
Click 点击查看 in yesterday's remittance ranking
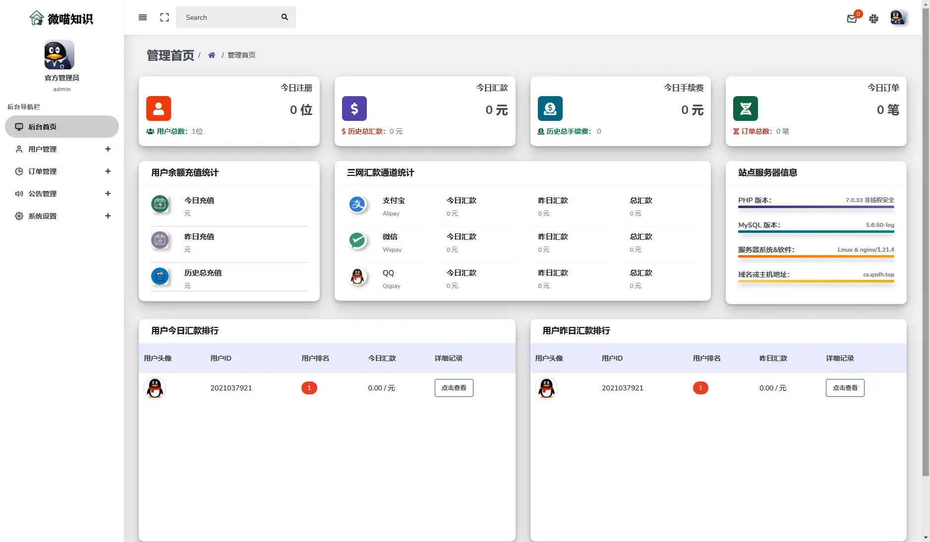[845, 388]
